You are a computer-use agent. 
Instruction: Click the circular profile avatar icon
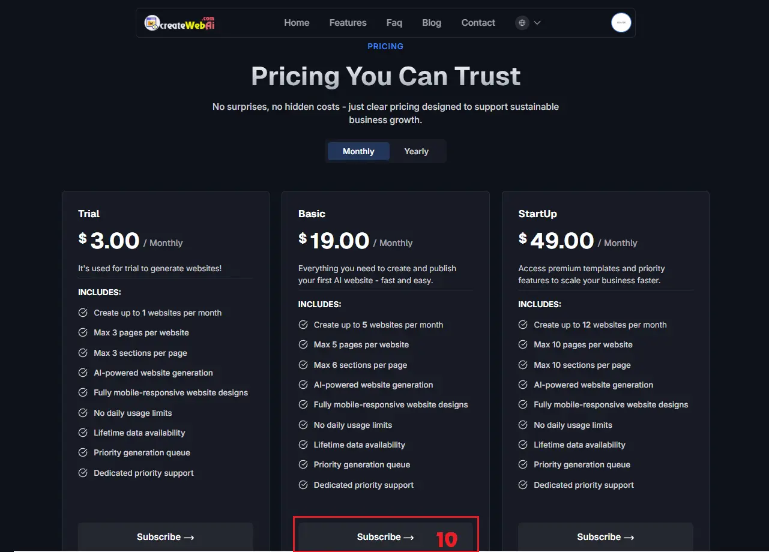pos(621,22)
